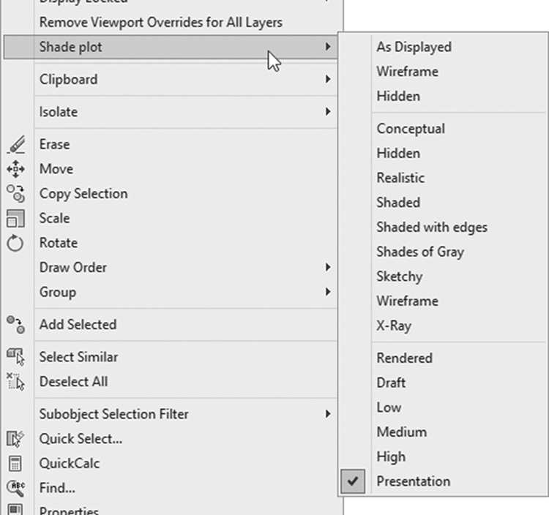The width and height of the screenshot is (549, 515).
Task: Expand the Draw Order submenu arrow
Action: (x=328, y=267)
